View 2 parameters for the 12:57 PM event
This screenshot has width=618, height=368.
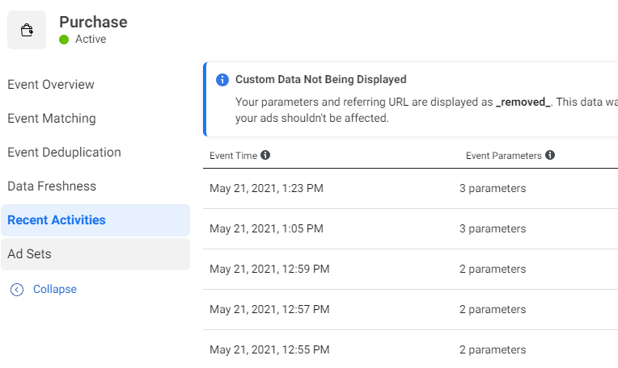[x=493, y=310]
